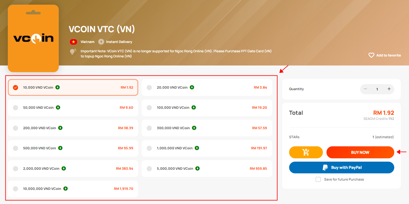Viewport: 409px width, 204px height.
Task: Select the 1,000,000 VND VCoin radio button
Action: [149, 148]
